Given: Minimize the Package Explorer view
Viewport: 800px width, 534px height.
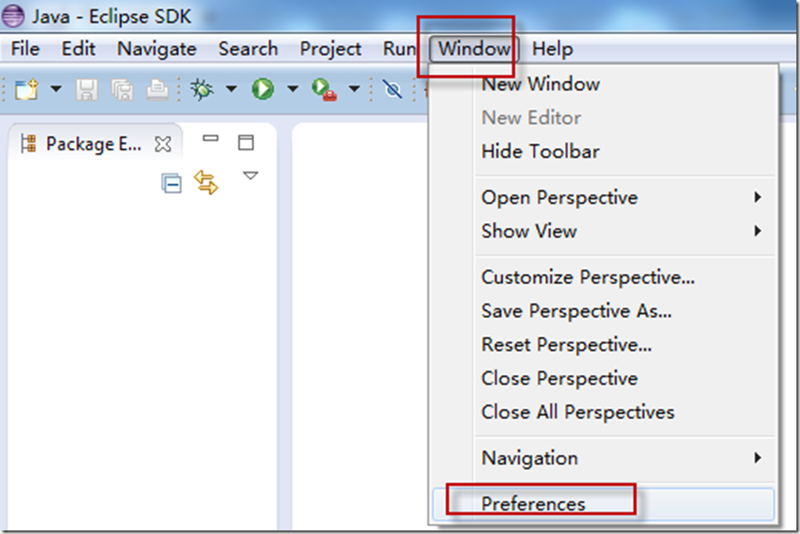Looking at the screenshot, I should (x=210, y=139).
